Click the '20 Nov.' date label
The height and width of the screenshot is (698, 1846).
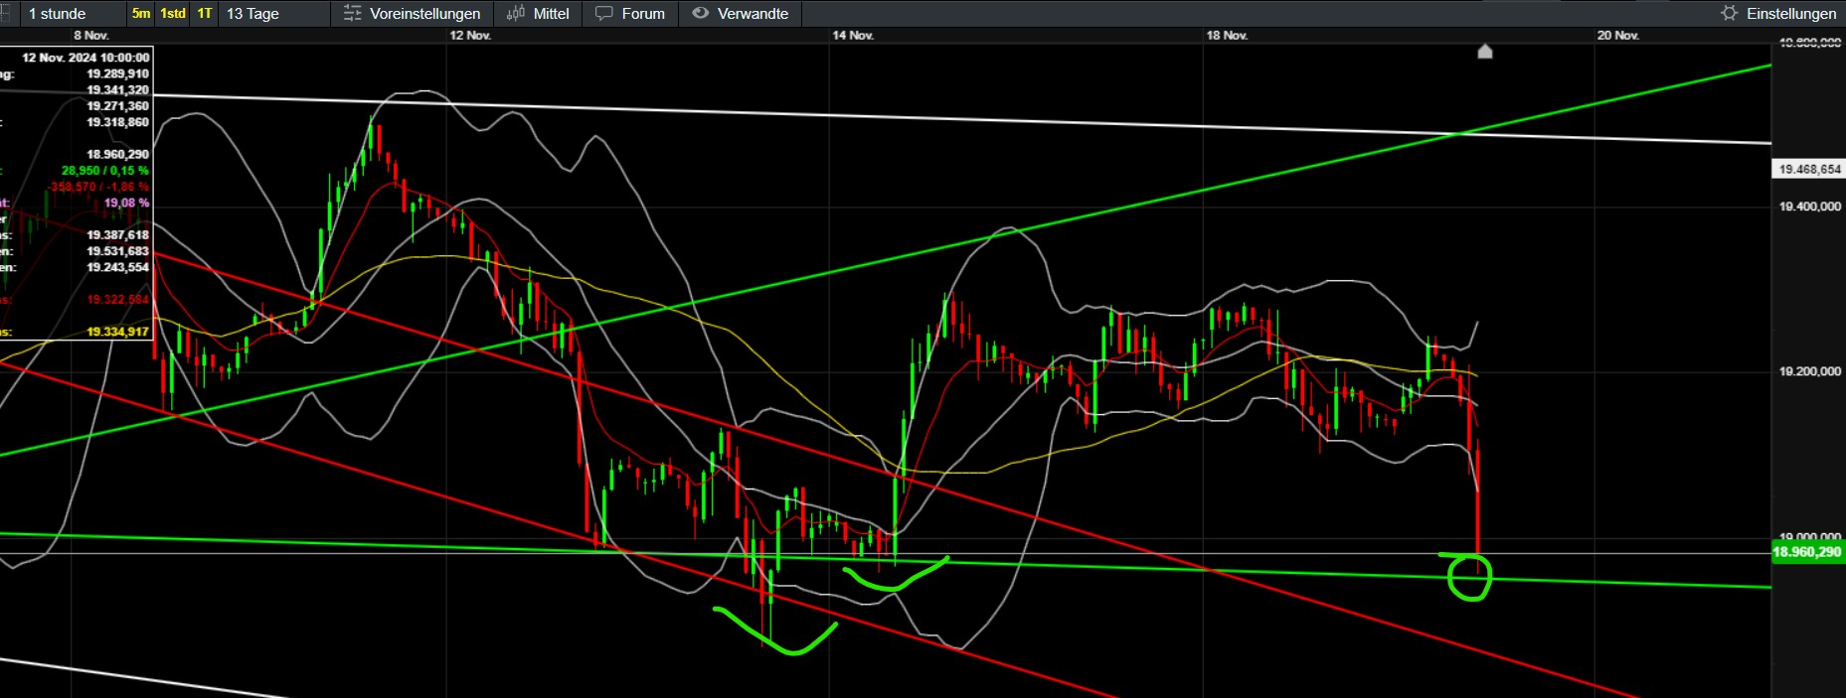[x=1617, y=36]
